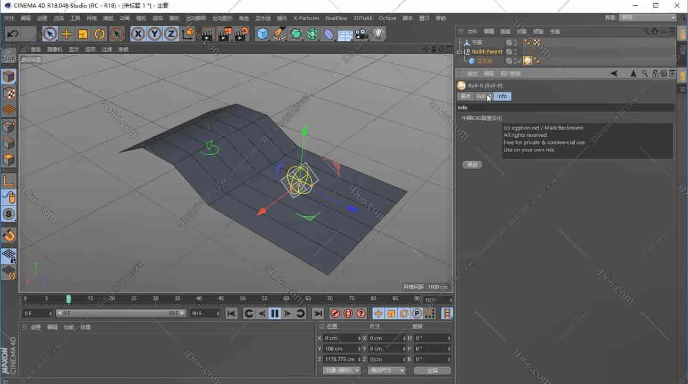
Task: Lock the X axis toolbar icon
Action: (x=138, y=34)
